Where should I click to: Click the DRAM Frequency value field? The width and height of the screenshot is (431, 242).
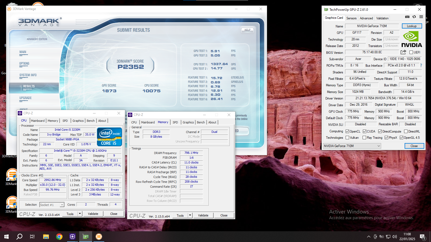pyautogui.click(x=191, y=153)
